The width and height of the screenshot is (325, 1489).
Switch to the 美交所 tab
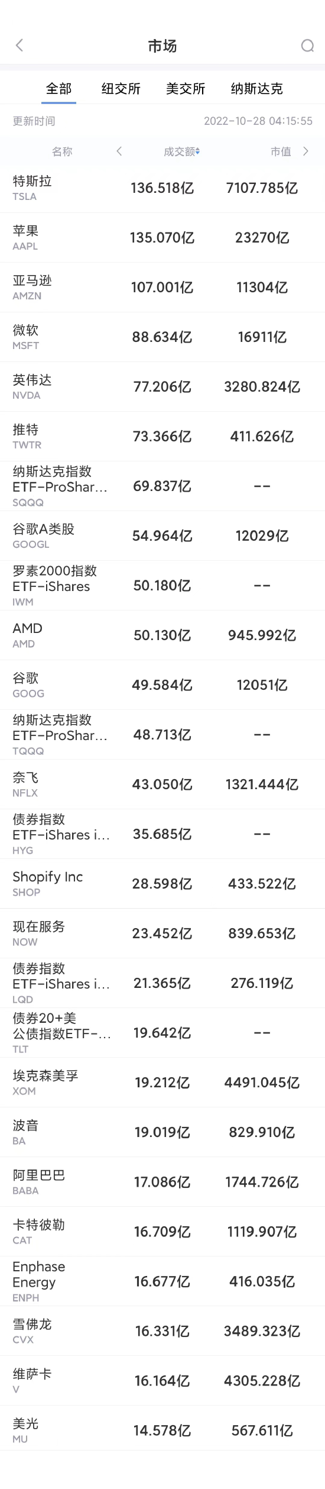tap(186, 89)
